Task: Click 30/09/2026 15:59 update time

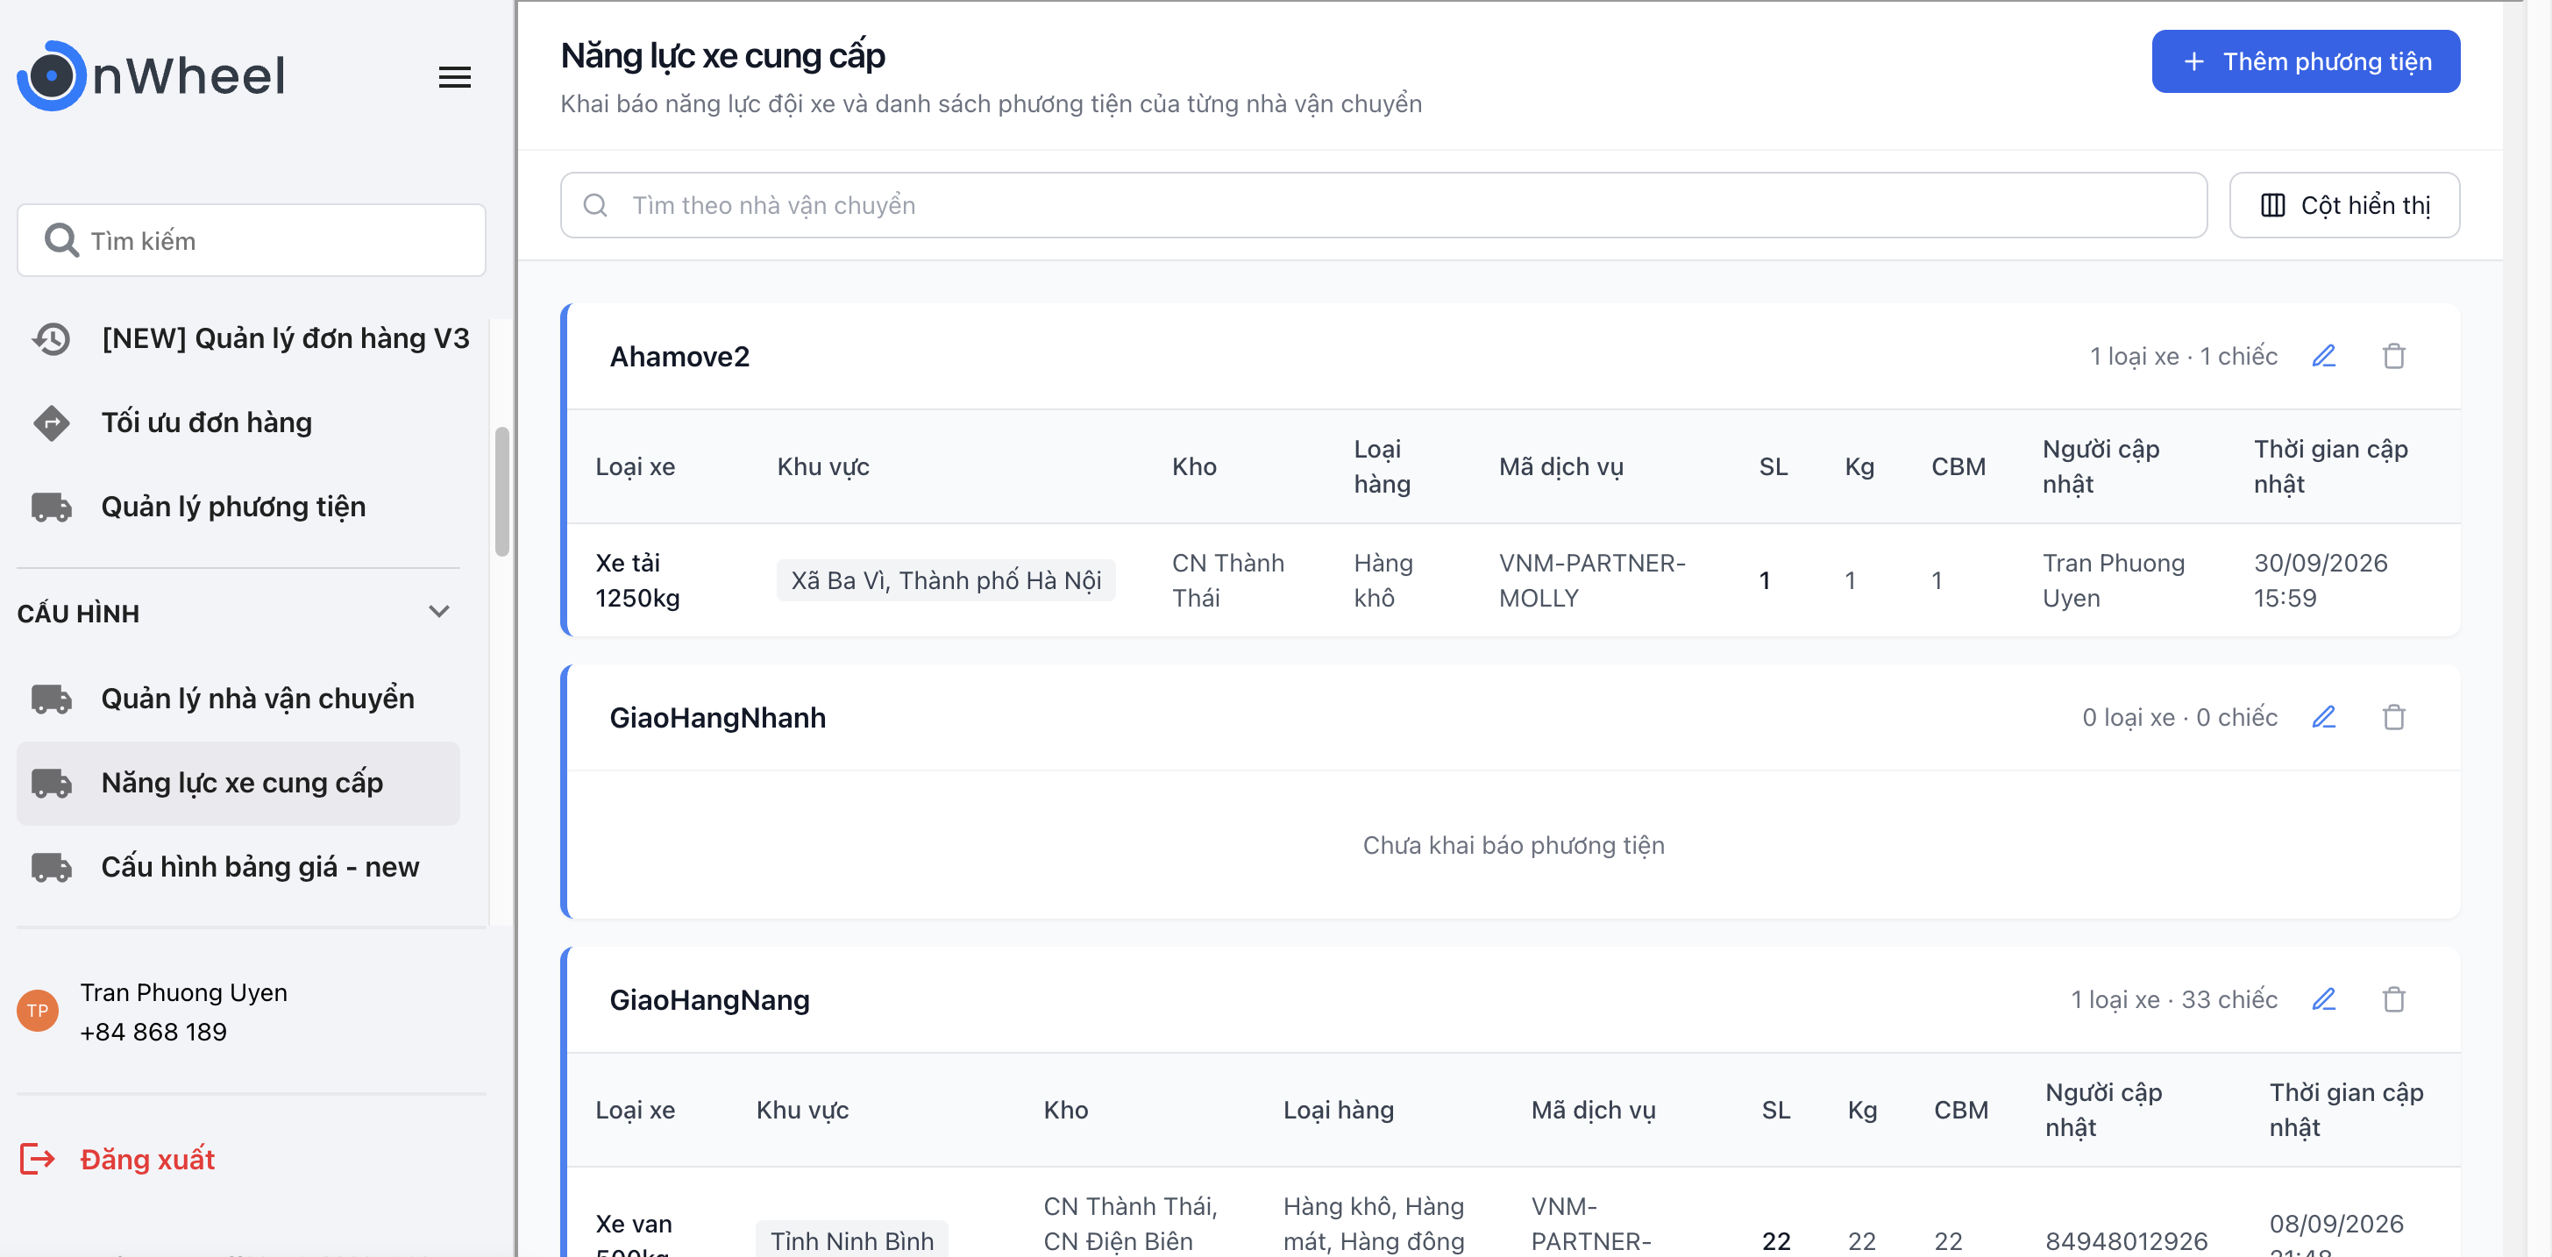Action: [2321, 580]
